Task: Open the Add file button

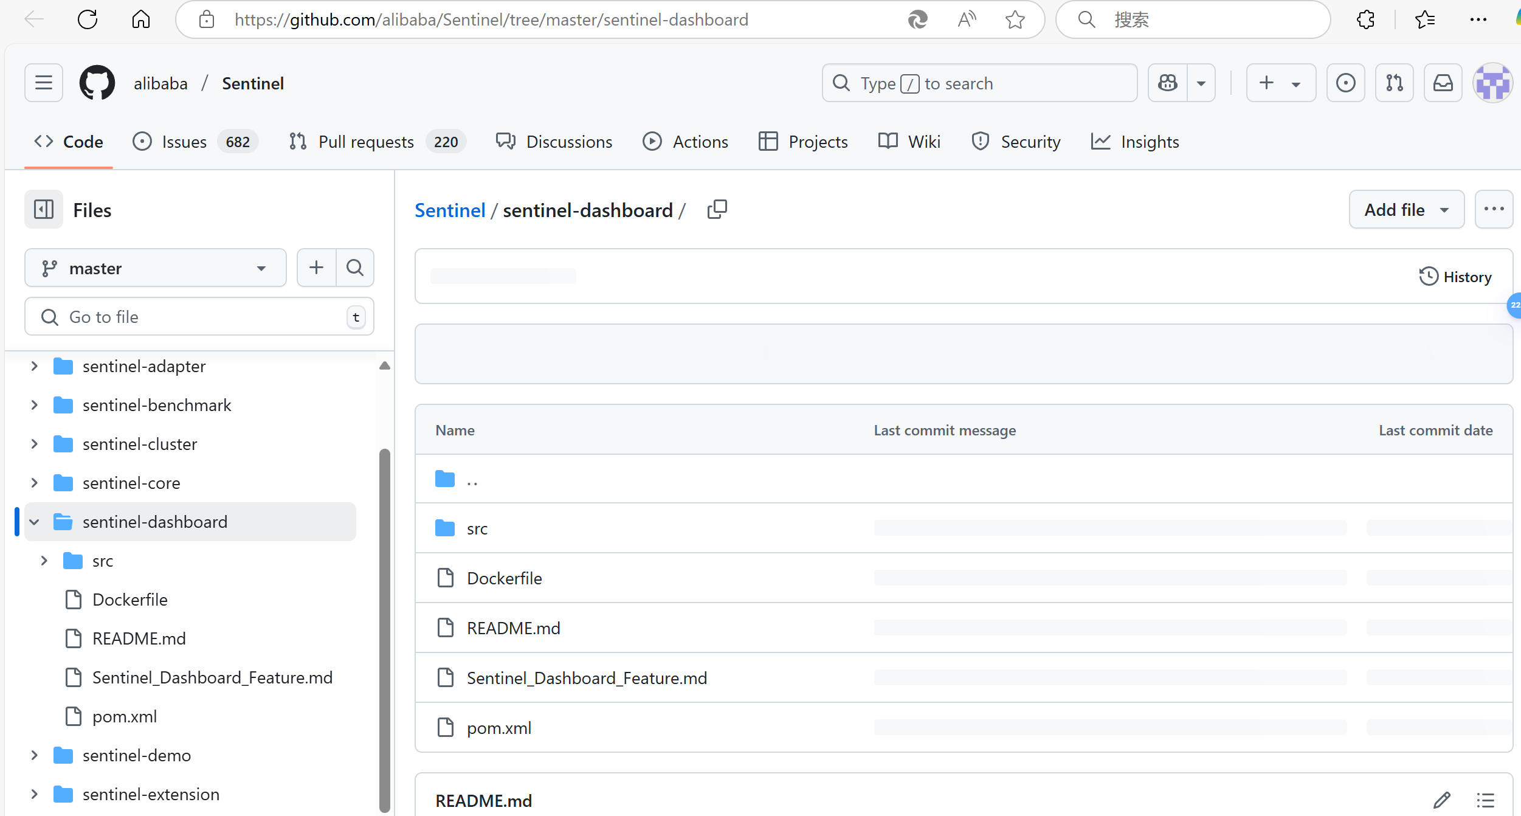Action: pyautogui.click(x=1406, y=210)
